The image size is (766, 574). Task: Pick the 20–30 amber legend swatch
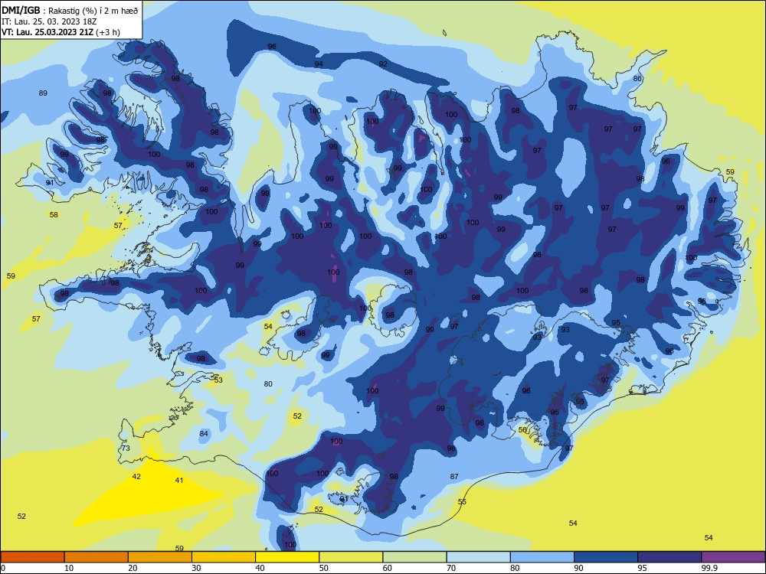click(x=160, y=557)
